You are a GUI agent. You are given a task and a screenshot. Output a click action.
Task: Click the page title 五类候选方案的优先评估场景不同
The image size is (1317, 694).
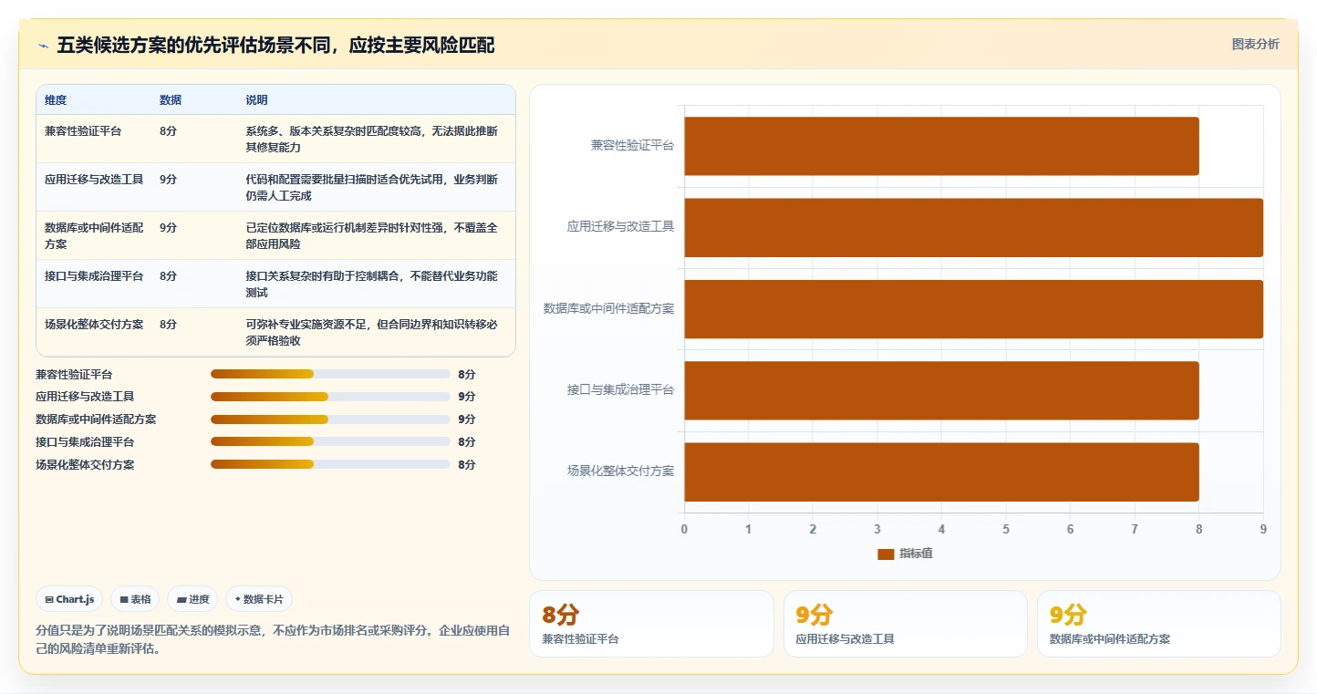click(276, 46)
